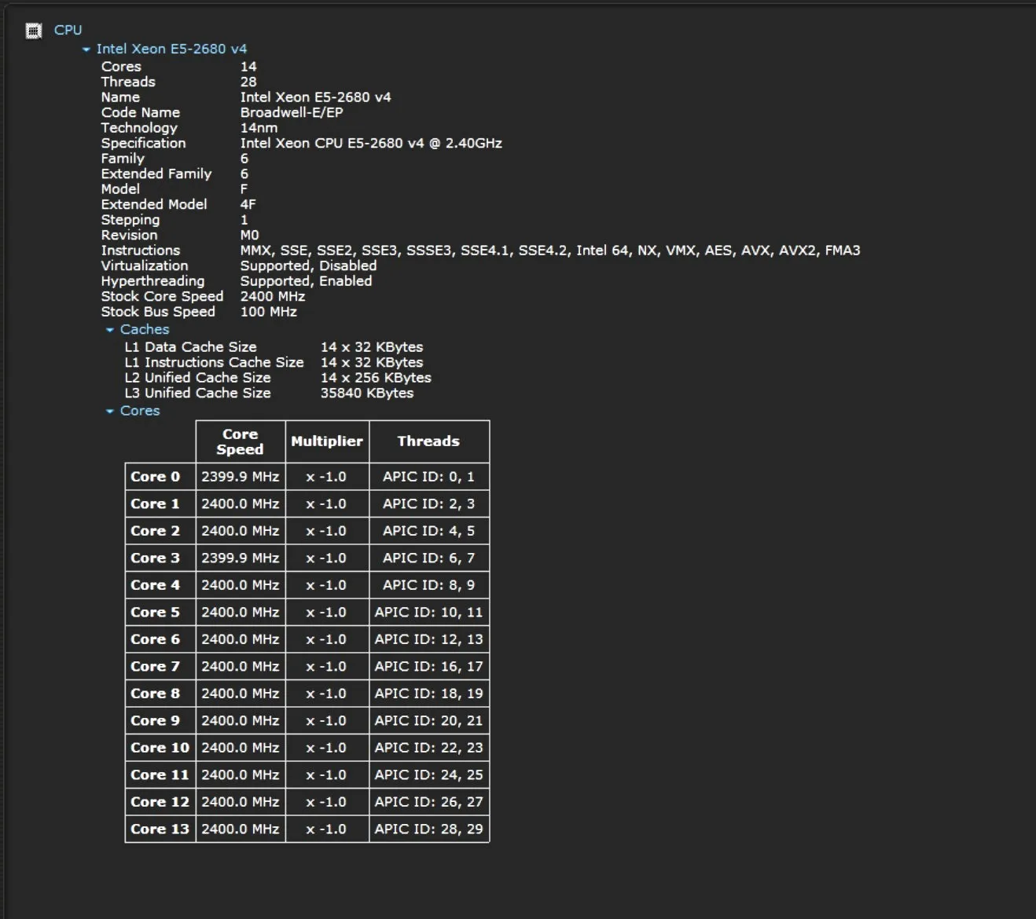This screenshot has width=1036, height=919.
Task: Open the CPU section heading
Action: [x=68, y=30]
